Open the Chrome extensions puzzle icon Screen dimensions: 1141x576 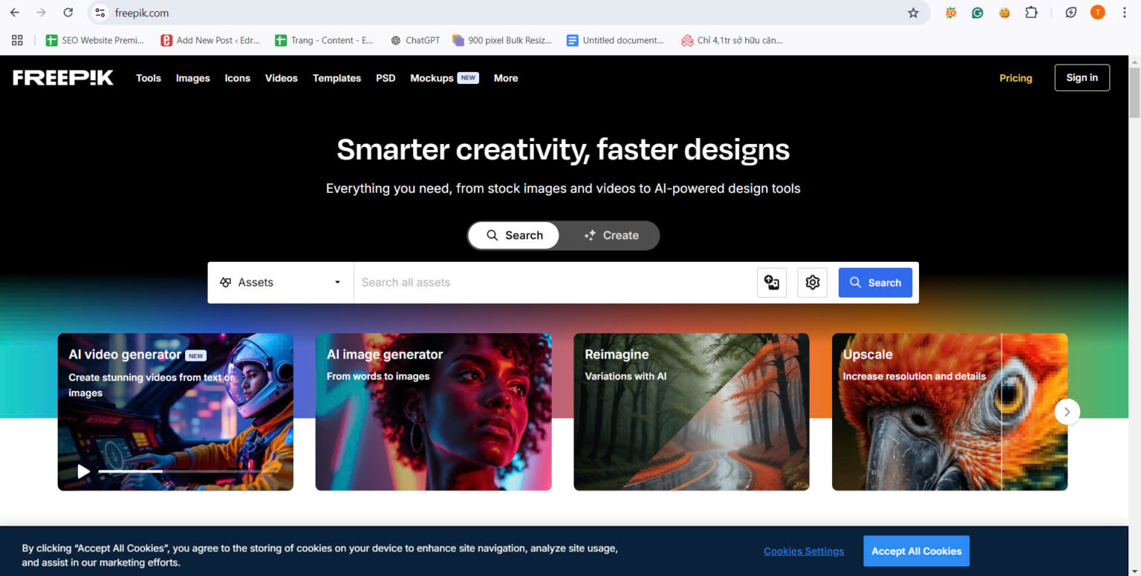click(1032, 13)
